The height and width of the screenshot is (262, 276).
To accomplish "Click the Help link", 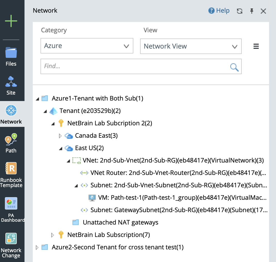I will click(x=219, y=11).
